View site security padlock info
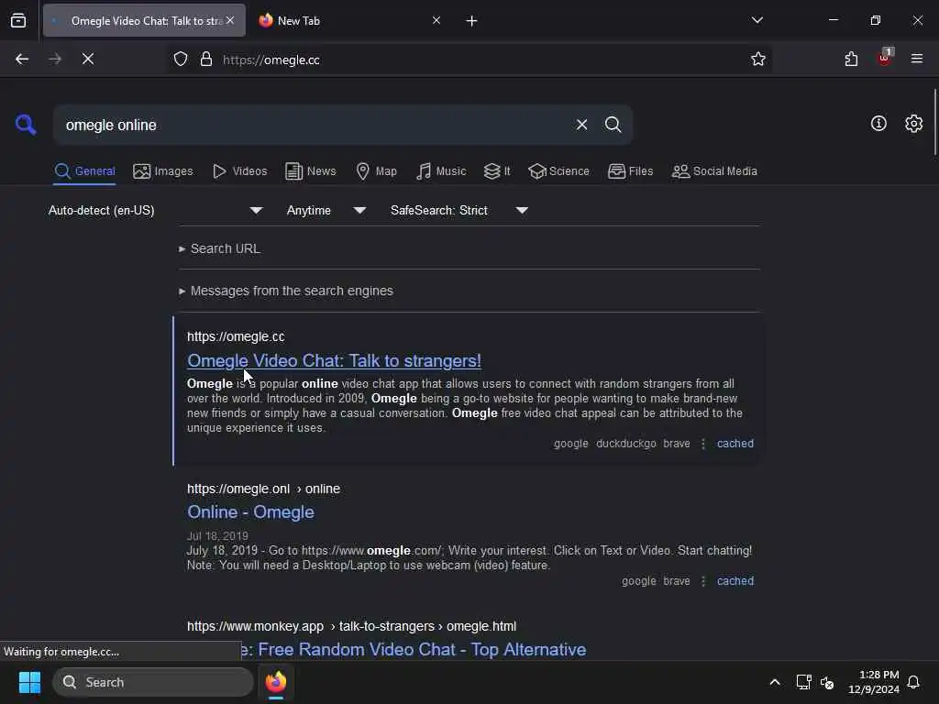The height and width of the screenshot is (704, 939). click(x=206, y=60)
